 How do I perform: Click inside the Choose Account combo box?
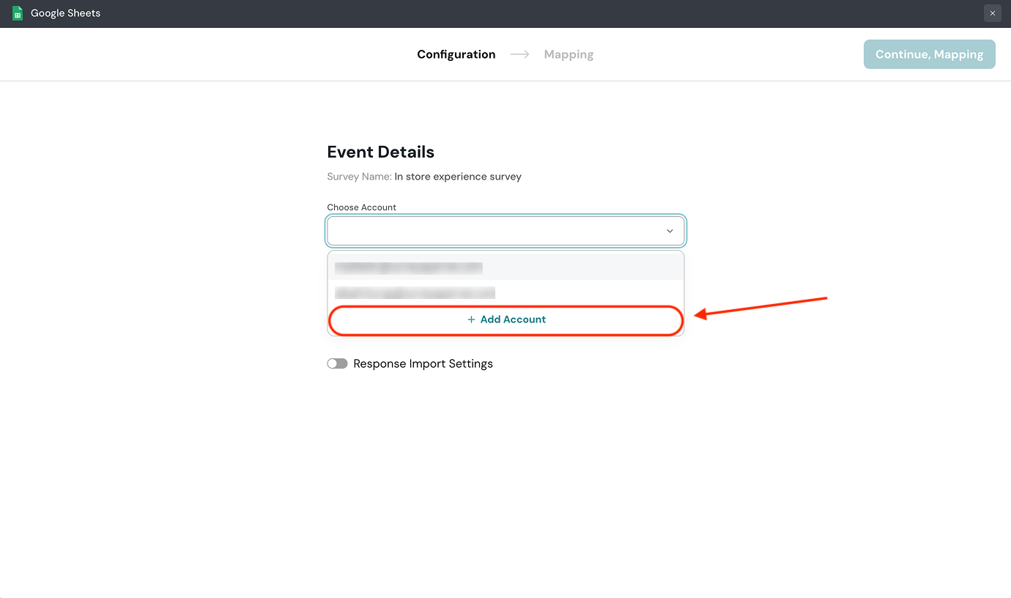tap(491, 231)
